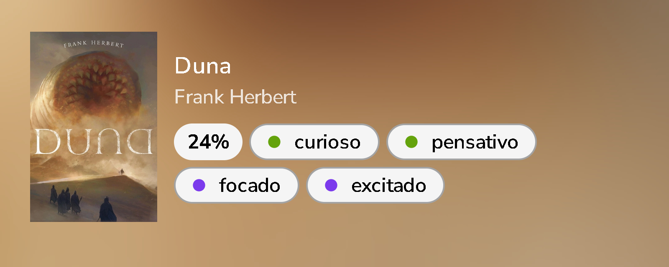Click the green dot beside pensativo
Screen dimensions: 669x267
pyautogui.click(x=411, y=142)
